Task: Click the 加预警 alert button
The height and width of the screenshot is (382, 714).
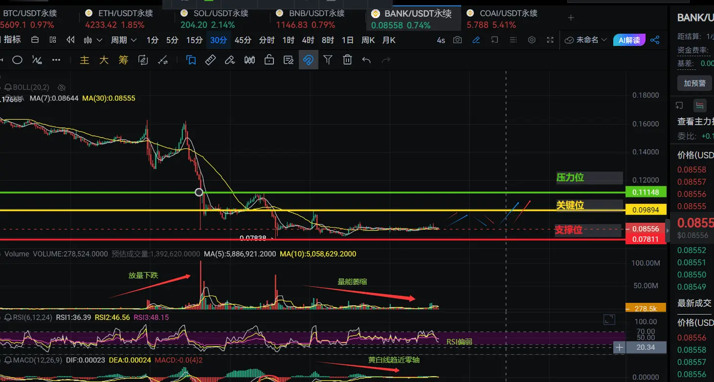Action: click(x=694, y=83)
